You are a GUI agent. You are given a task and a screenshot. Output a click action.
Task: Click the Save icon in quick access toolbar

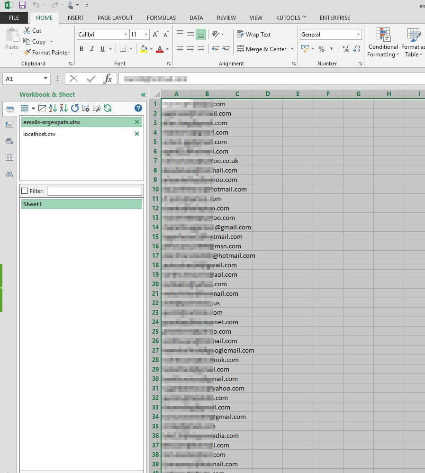coord(22,5)
